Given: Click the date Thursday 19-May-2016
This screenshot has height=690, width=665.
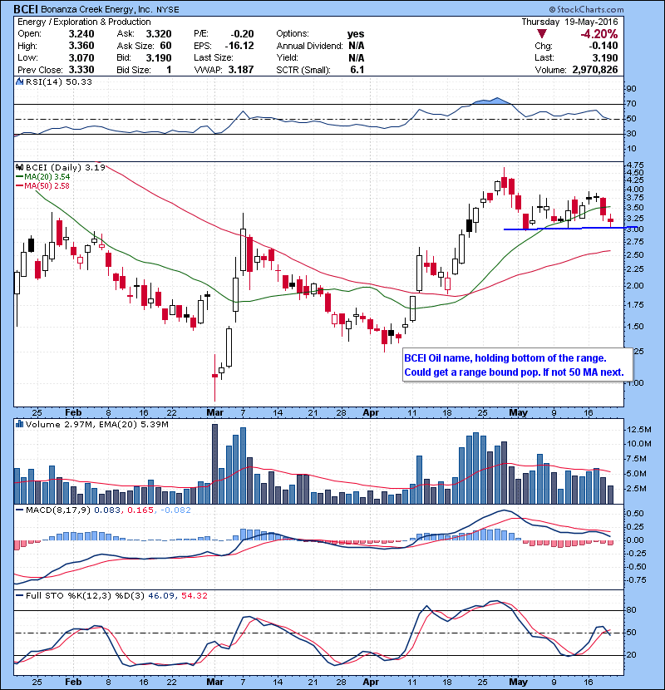Looking at the screenshot, I should [x=569, y=22].
